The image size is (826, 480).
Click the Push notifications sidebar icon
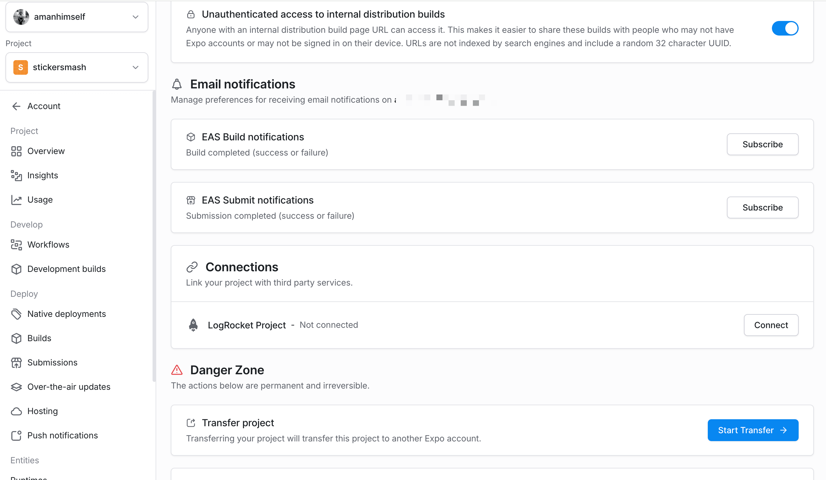[16, 435]
